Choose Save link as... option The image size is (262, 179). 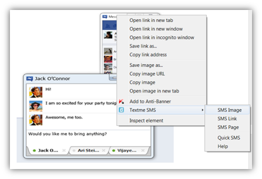162,46
